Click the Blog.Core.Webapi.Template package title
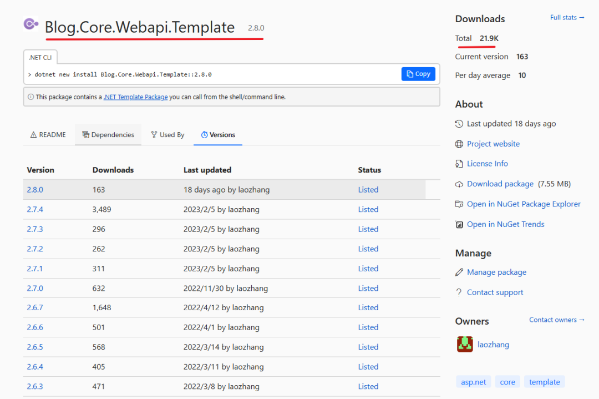 [x=140, y=28]
